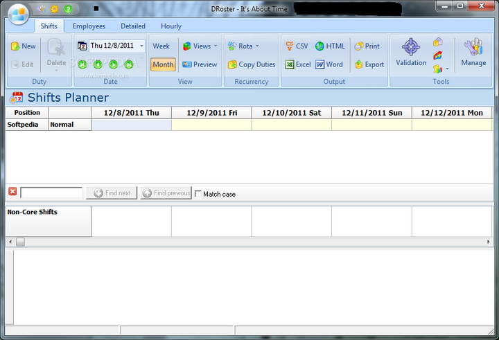
Task: Select the Softpedia position row
Action: click(x=27, y=125)
